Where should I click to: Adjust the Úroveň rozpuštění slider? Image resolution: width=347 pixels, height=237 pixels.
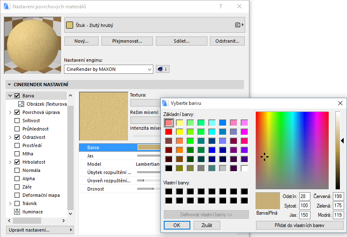pyautogui.click(x=149, y=181)
